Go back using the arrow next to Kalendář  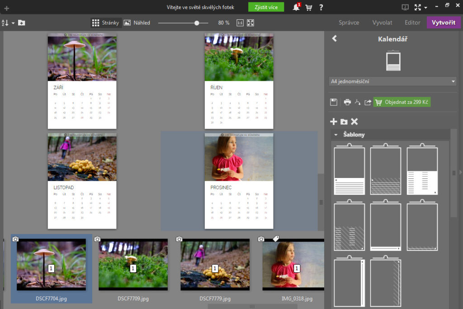pyautogui.click(x=335, y=39)
